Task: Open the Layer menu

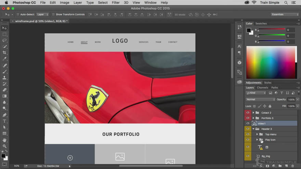Action: pyautogui.click(x=78, y=3)
